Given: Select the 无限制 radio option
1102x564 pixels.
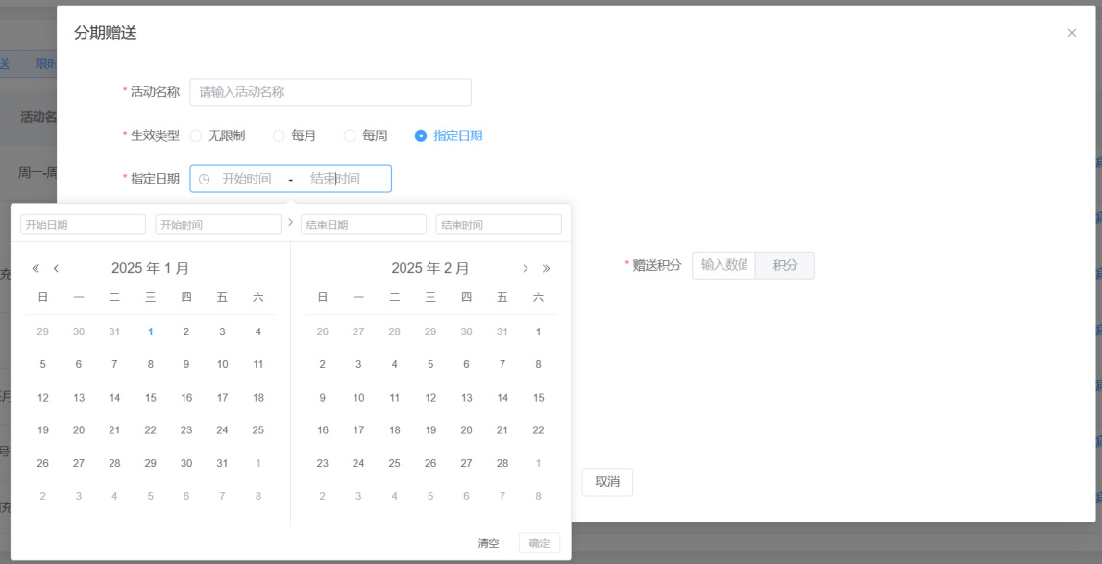Looking at the screenshot, I should point(217,135).
